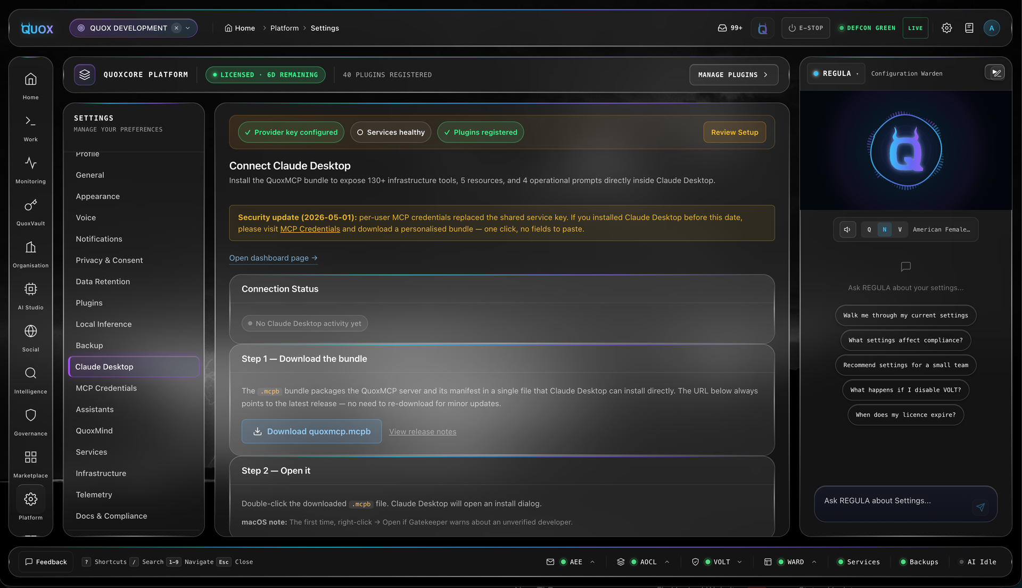Click the Services healthy status chip

pos(391,132)
